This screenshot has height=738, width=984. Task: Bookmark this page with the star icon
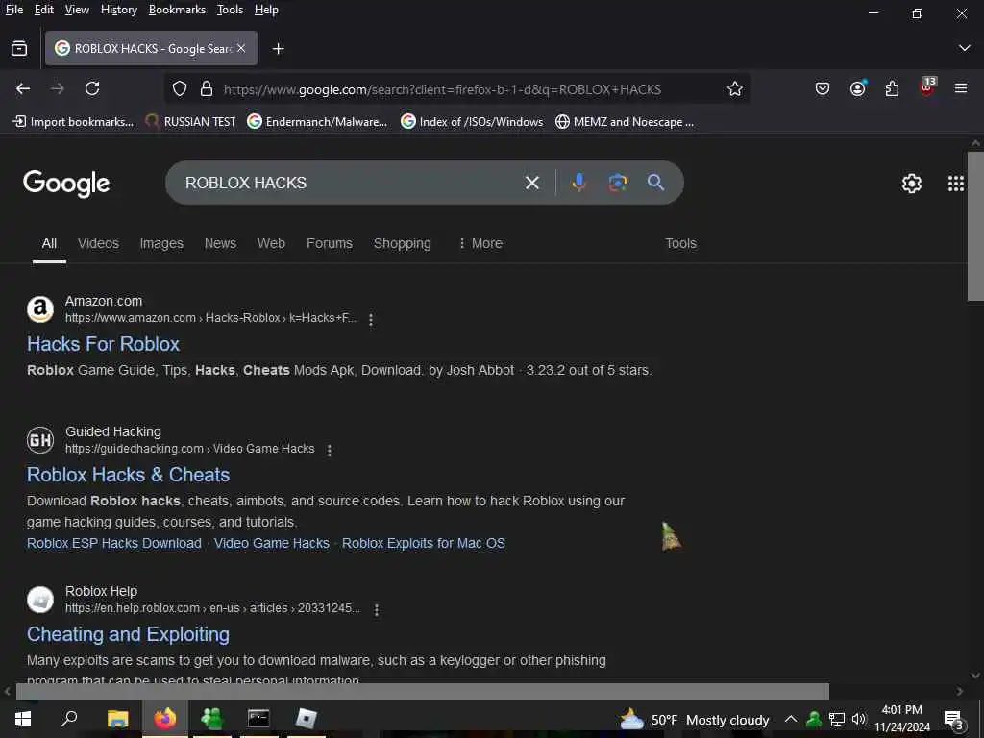coord(735,89)
